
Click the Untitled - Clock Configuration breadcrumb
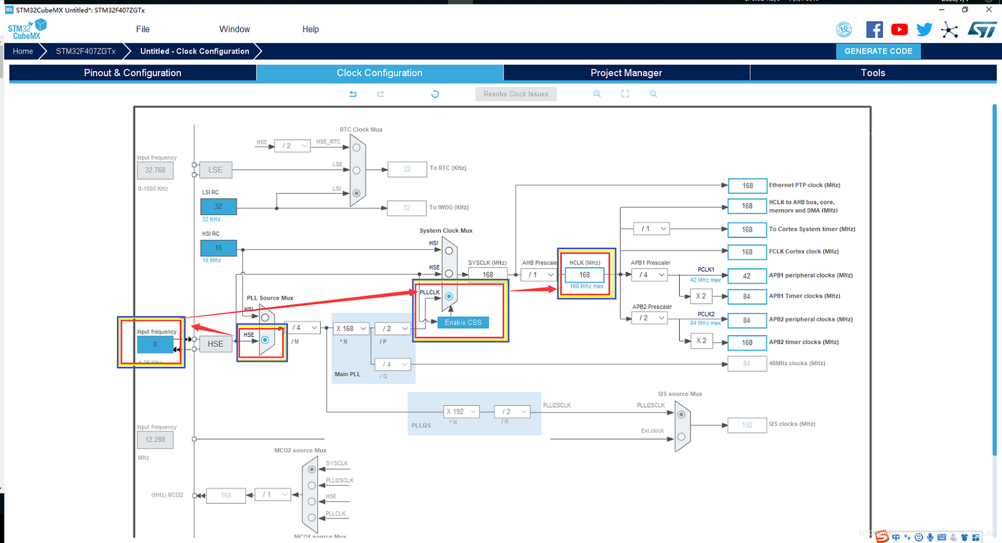[x=195, y=51]
